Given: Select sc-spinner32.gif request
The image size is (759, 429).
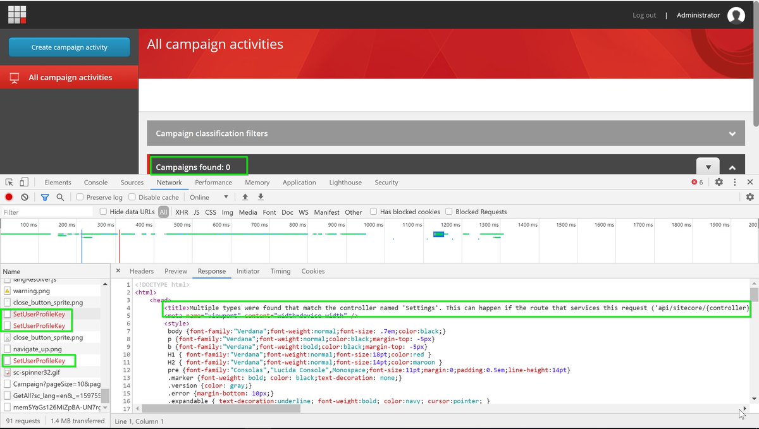Looking at the screenshot, I should click(36, 372).
